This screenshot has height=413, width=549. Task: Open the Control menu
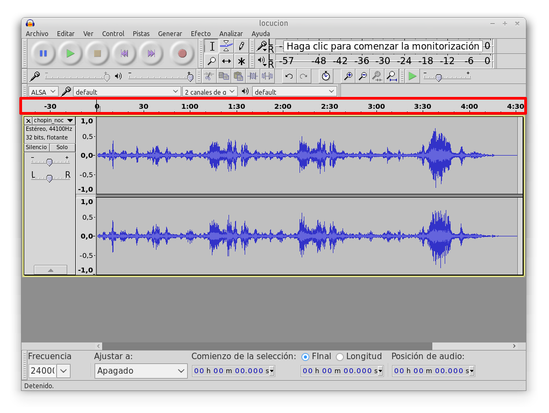tap(113, 34)
